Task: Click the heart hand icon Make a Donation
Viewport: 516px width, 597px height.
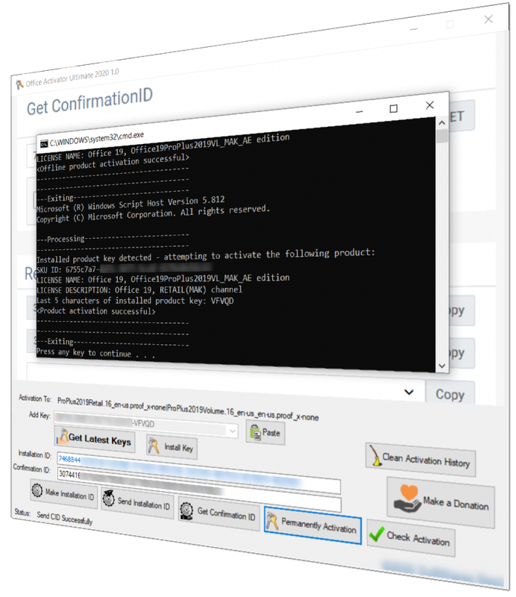Action: 407,498
